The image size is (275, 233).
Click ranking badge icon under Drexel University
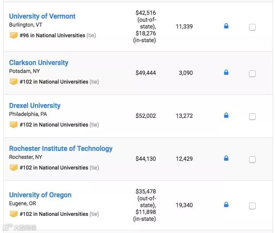coord(14,125)
